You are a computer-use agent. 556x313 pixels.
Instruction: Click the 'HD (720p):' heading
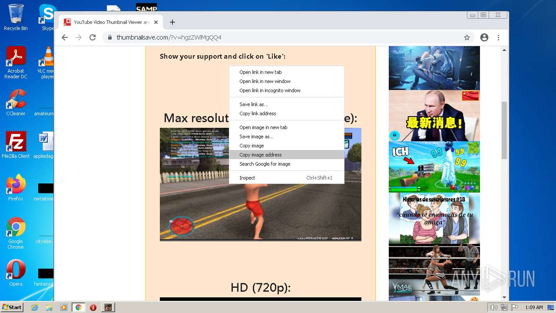tap(261, 287)
